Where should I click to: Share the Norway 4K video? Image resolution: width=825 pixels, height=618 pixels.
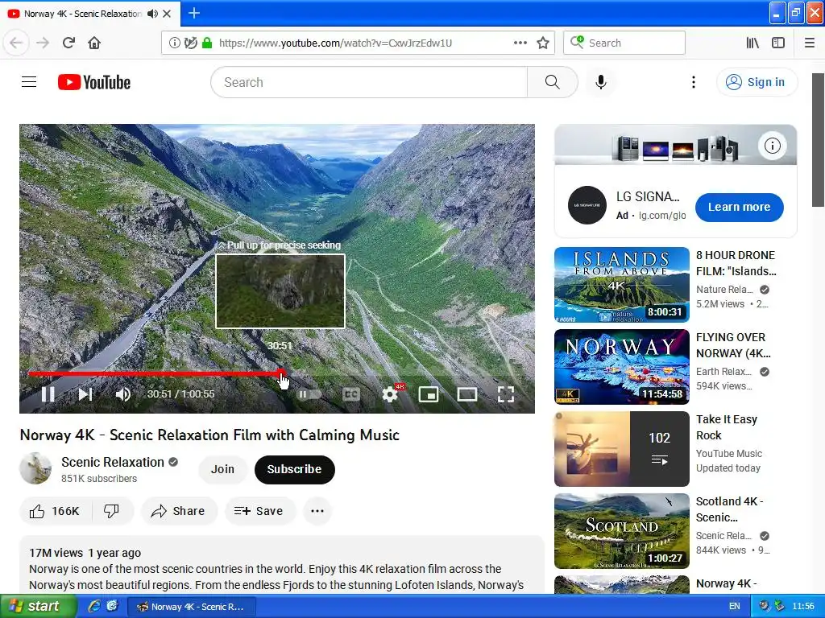click(x=178, y=511)
